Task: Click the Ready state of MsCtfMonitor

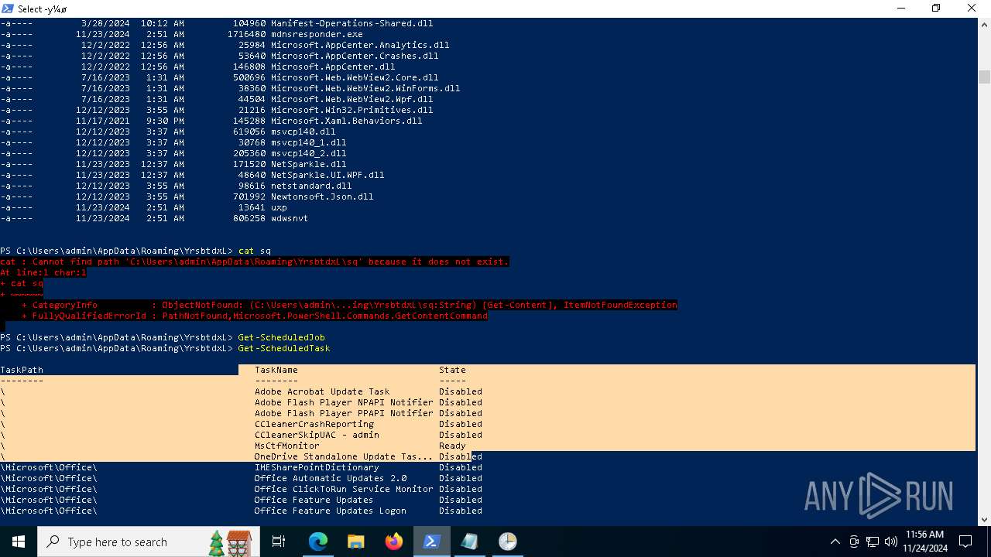Action: (452, 446)
